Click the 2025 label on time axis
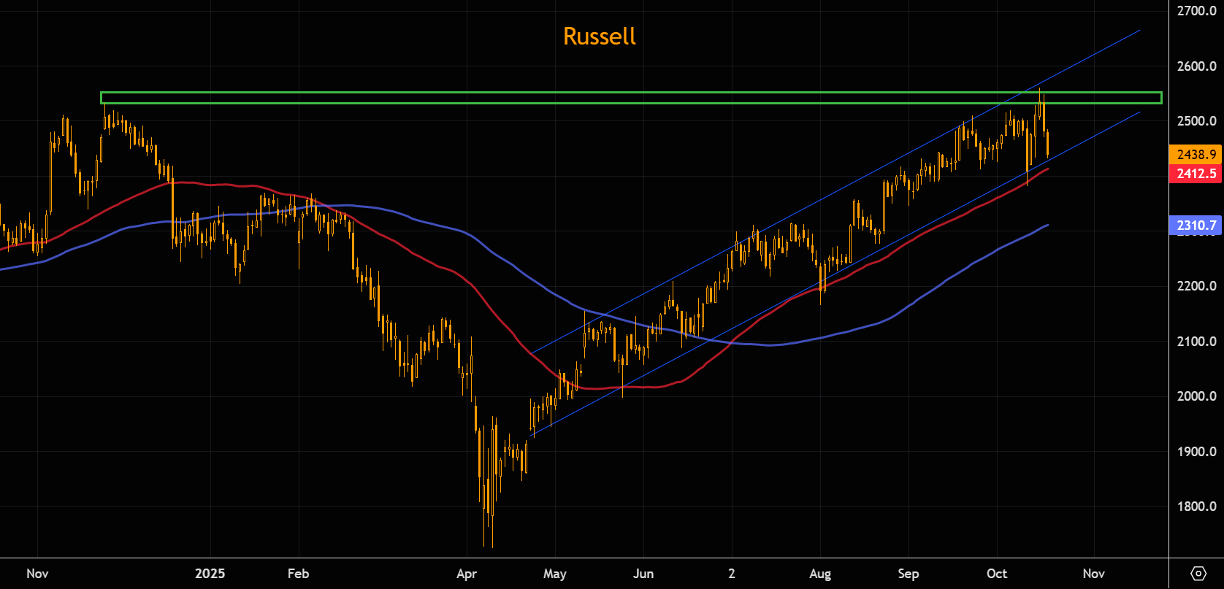 pyautogui.click(x=210, y=574)
